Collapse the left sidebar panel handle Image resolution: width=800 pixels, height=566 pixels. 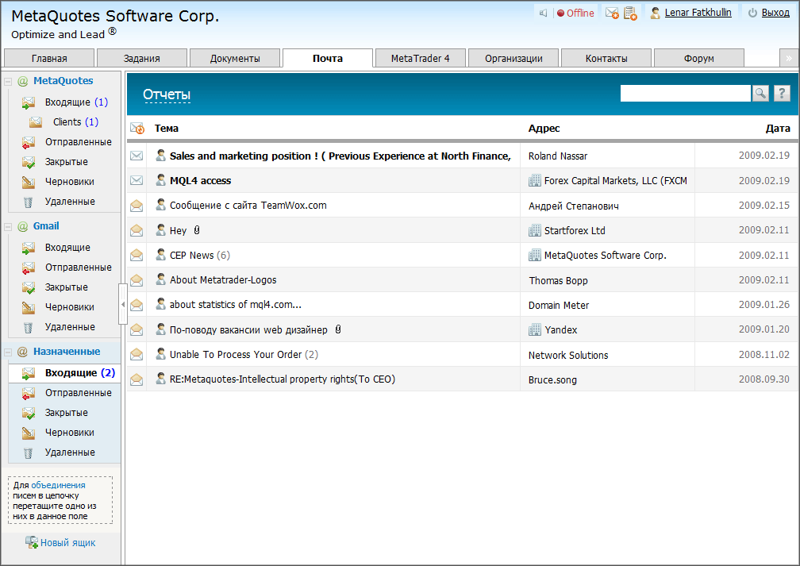point(122,305)
